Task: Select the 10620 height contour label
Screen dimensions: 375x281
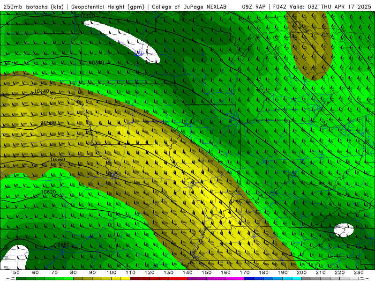Action: [49, 192]
